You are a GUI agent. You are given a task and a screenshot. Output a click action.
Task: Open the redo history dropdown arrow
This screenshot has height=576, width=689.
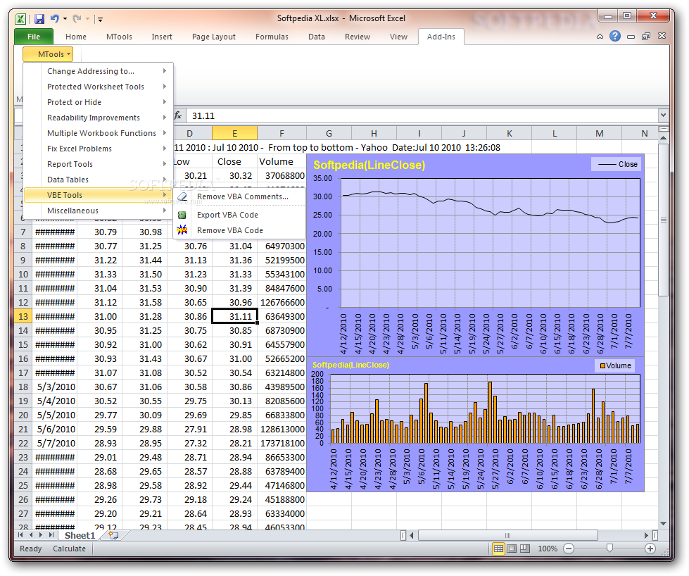[87, 19]
